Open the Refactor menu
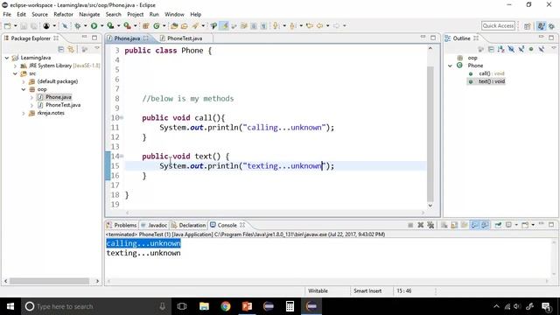Viewport: 560px width, 315px height. point(63,14)
